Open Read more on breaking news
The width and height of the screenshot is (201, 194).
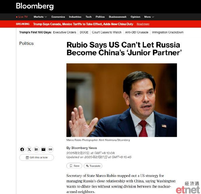143,24
